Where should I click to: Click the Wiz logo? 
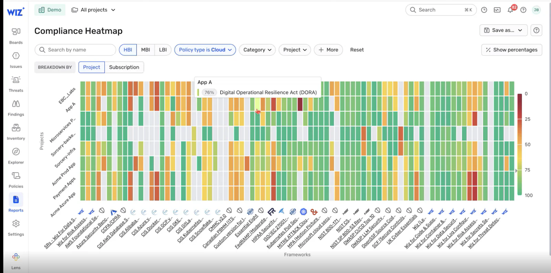(x=16, y=12)
